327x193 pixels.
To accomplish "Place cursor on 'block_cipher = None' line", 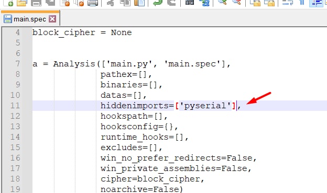I will coord(82,32).
